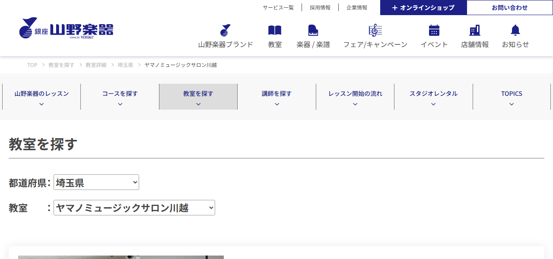
Task: Click イベント nav label
Action: (434, 44)
